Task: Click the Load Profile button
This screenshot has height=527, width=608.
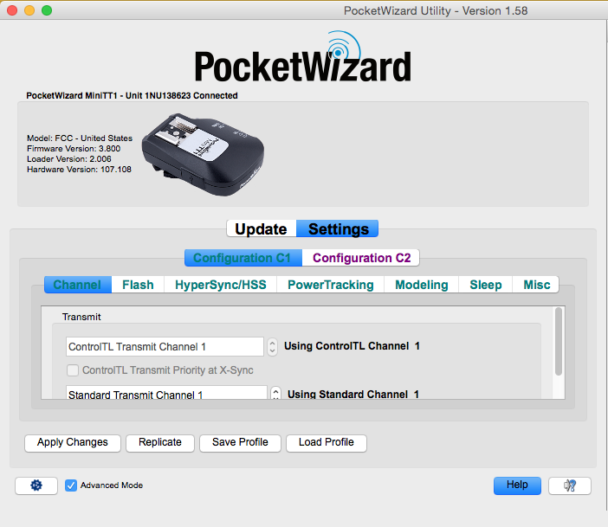Action: pyautogui.click(x=327, y=443)
